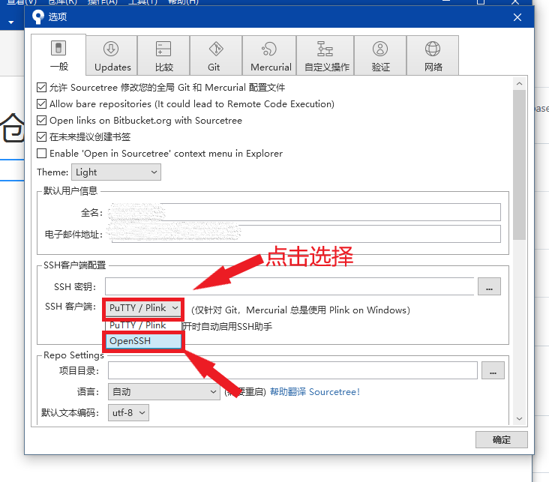549x482 pixels.
Task: Enable 'Open in Sourcetree' context menu option
Action: click(x=42, y=154)
